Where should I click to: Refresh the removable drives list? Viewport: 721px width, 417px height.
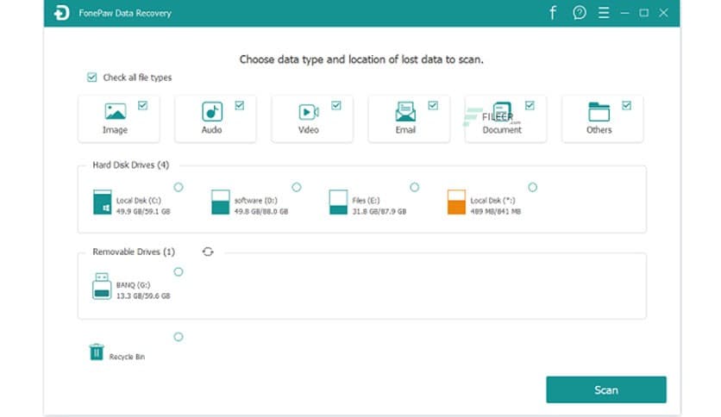coord(208,252)
